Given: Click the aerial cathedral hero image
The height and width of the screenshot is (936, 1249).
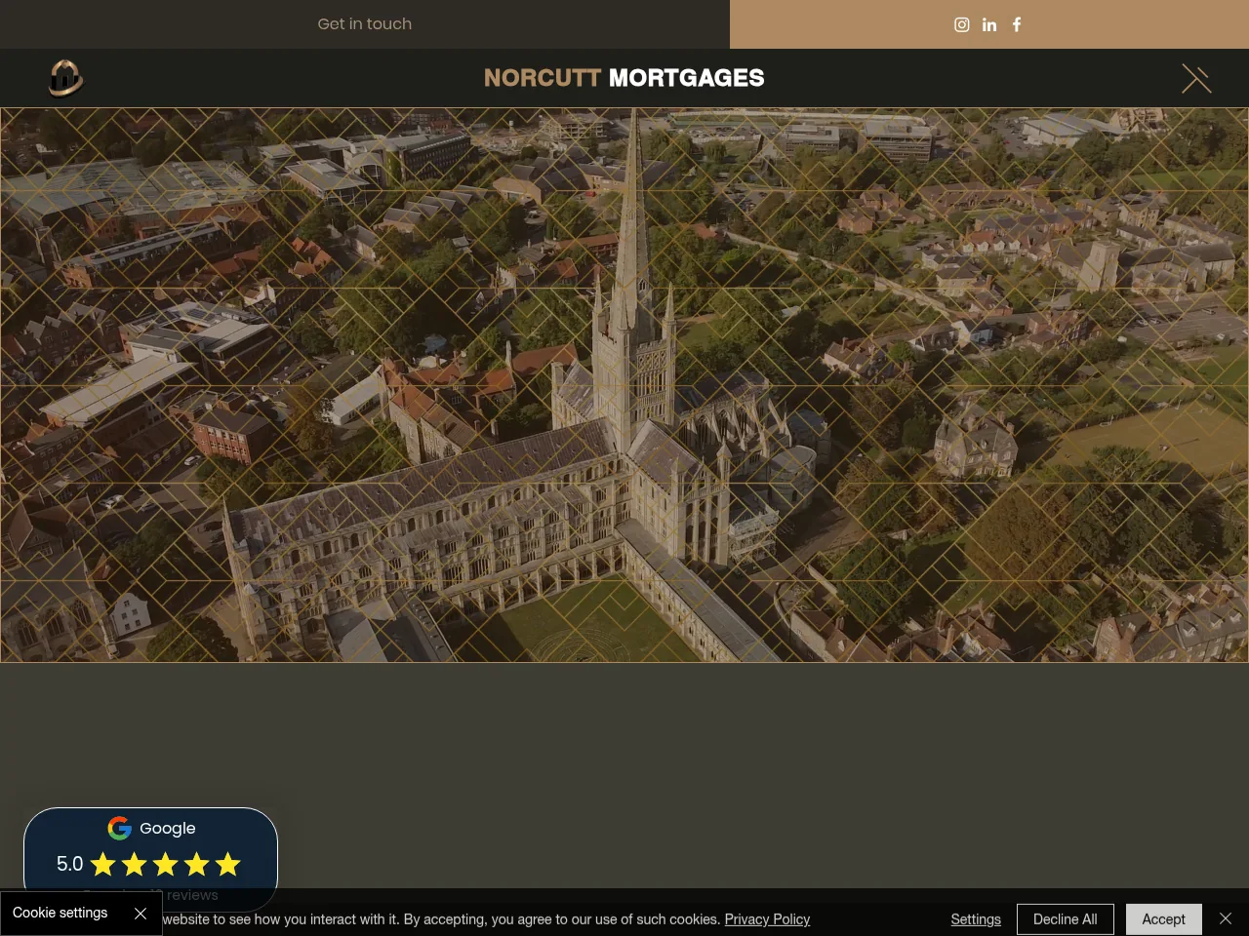Looking at the screenshot, I should (624, 385).
